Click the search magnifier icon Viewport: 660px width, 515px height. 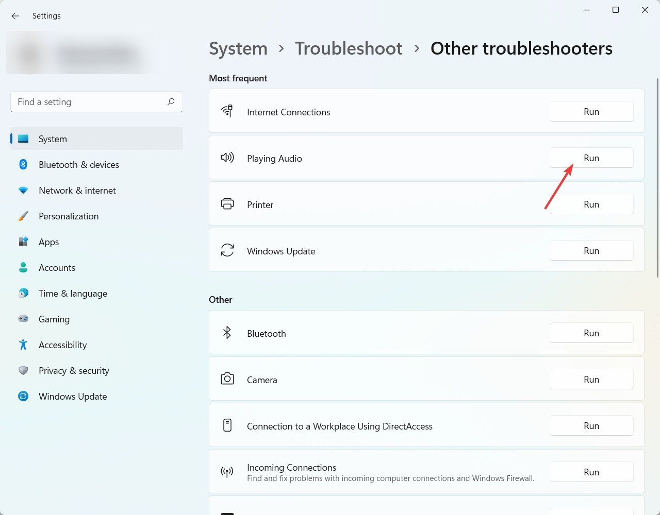[x=171, y=101]
